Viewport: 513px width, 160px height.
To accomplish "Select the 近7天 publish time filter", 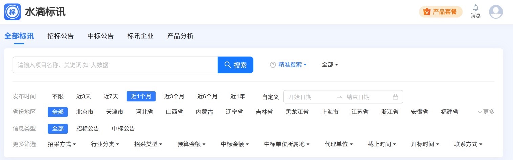I will tap(111, 96).
